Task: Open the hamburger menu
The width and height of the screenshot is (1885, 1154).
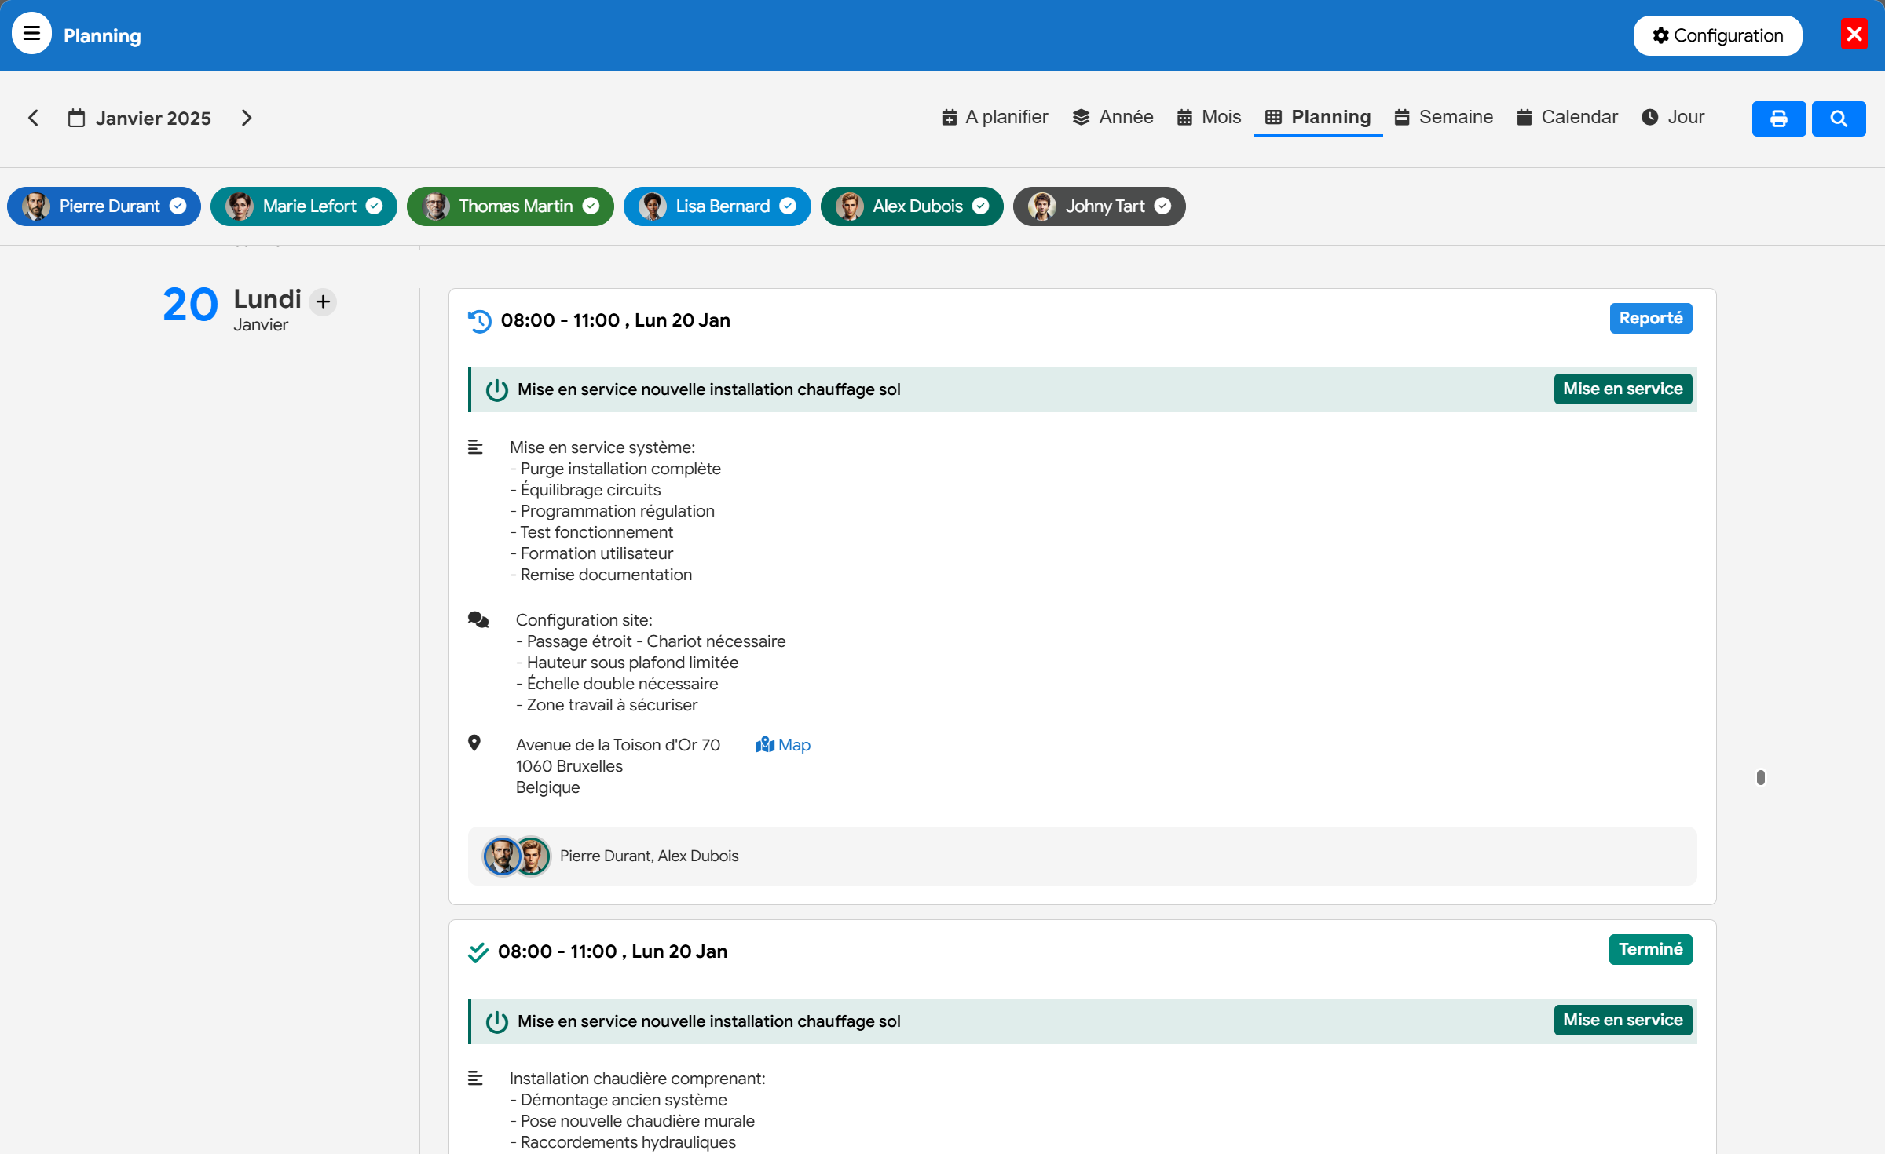Action: (x=31, y=34)
